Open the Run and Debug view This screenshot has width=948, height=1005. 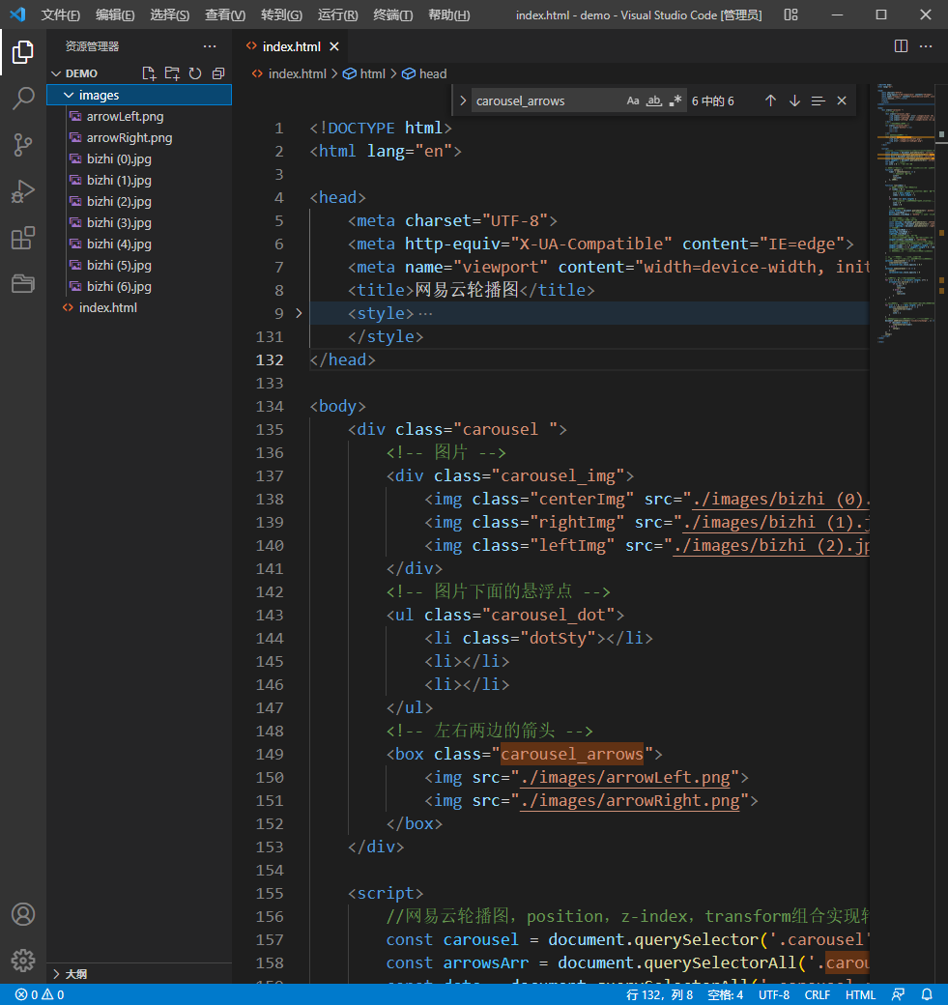[x=23, y=191]
